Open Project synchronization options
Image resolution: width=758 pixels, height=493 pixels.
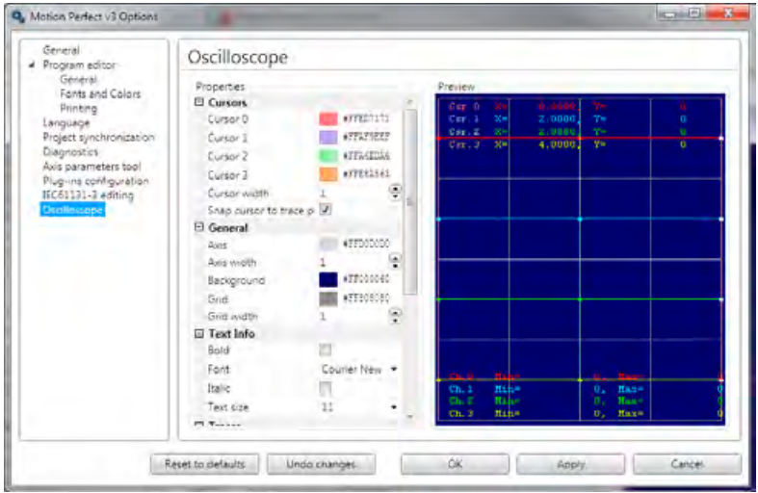pyautogui.click(x=98, y=138)
